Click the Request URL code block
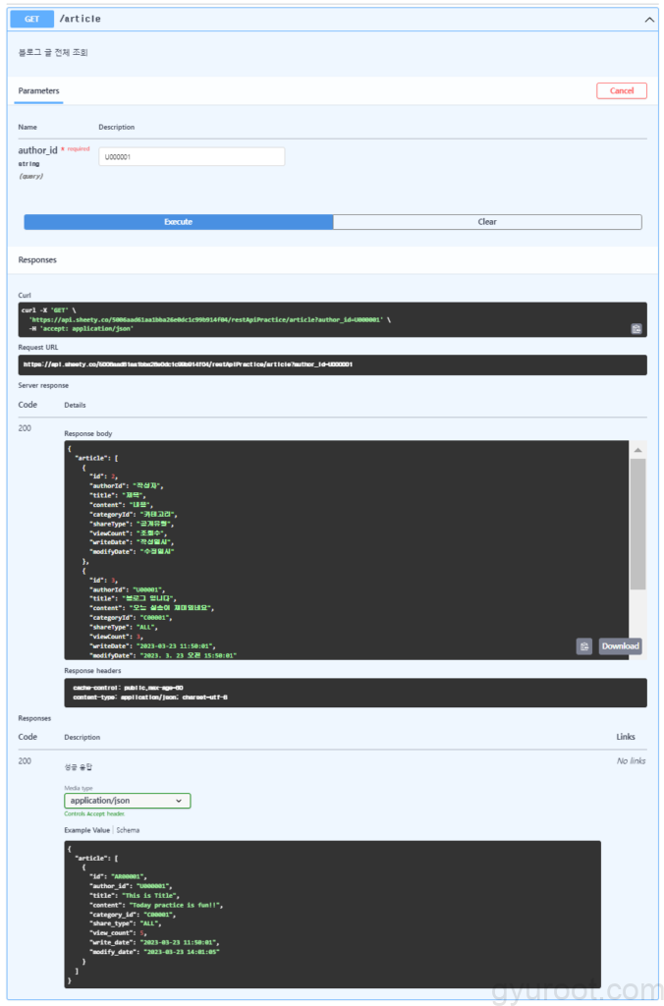This screenshot has width=664, height=1006. 331,364
